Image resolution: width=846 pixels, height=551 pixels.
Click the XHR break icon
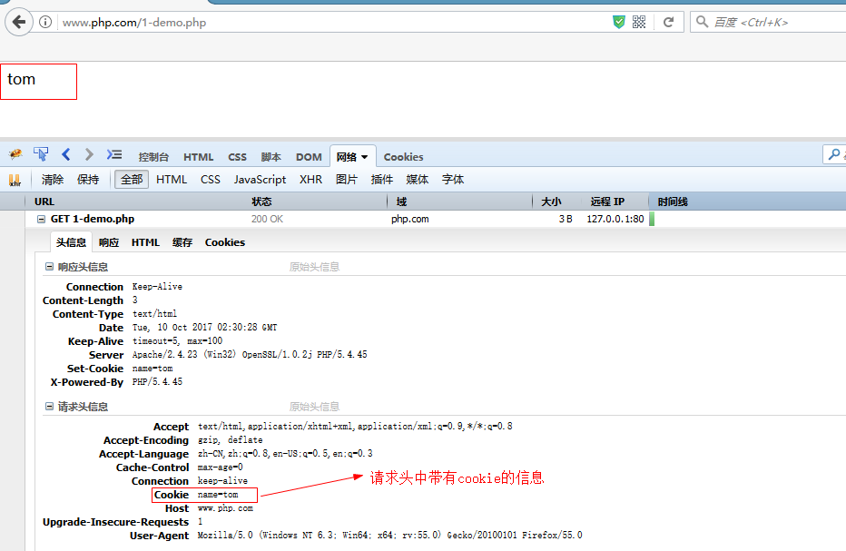[15, 180]
